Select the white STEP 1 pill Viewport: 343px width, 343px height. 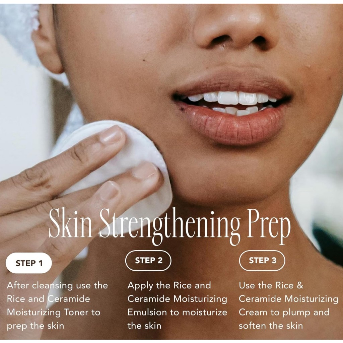tap(29, 263)
